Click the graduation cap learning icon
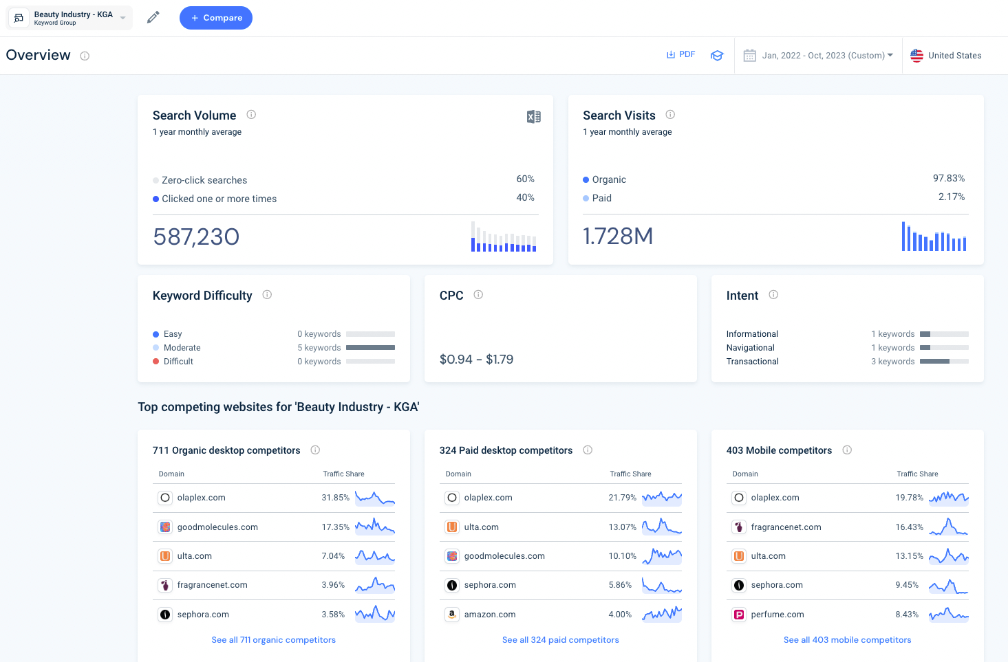 (x=717, y=56)
